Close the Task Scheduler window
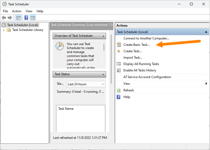Screen dimensions: 210x150 click(x=204, y=4)
